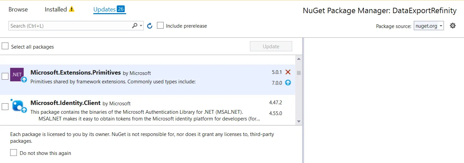
Task: Select the Updates tab
Action: tap(105, 9)
